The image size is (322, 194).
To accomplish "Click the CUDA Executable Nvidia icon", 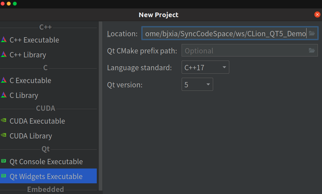I will 4,121.
